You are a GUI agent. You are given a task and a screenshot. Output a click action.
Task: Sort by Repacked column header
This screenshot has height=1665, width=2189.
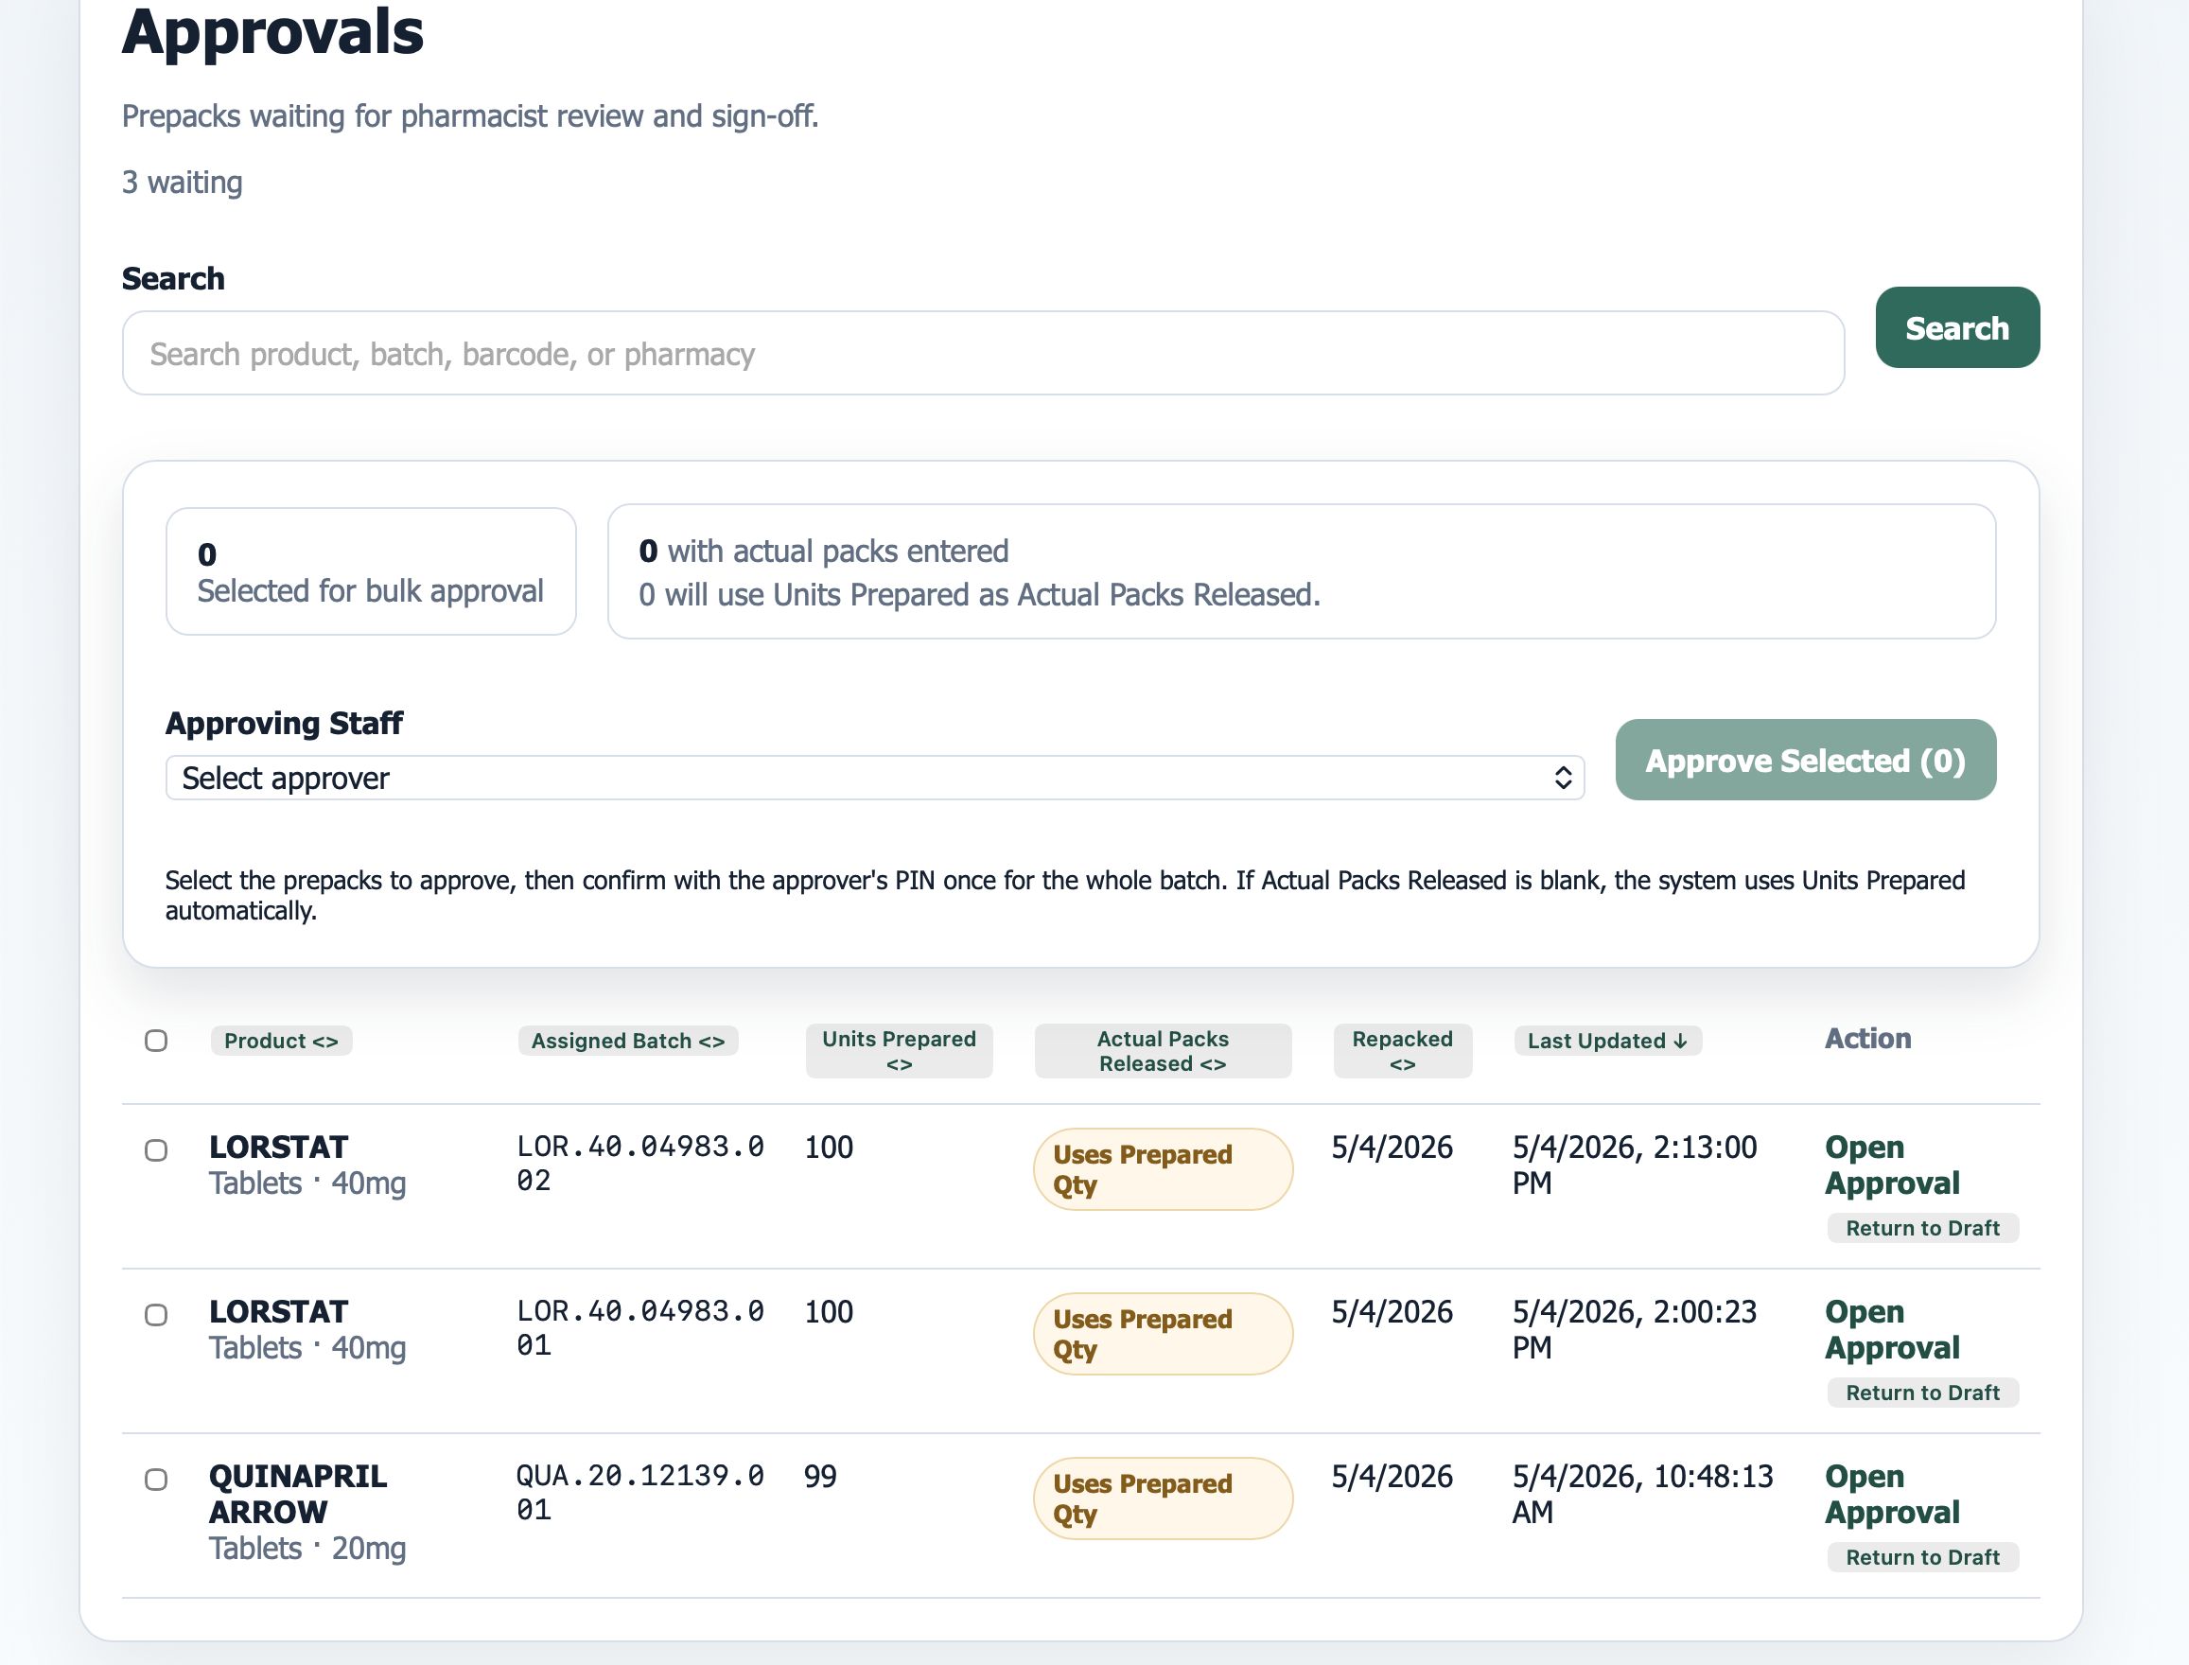pyautogui.click(x=1402, y=1050)
